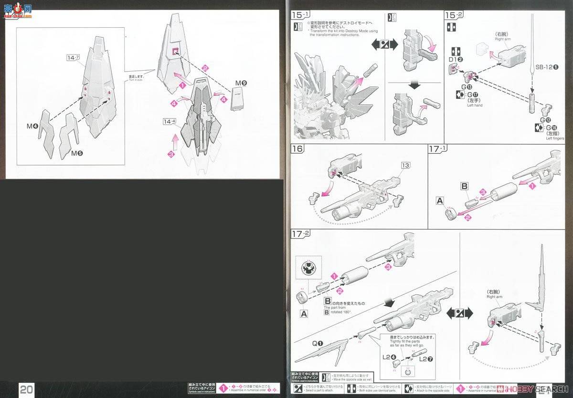This screenshot has width=573, height=398.
Task: Click the site logo in the top-left corner
Action: point(18,10)
